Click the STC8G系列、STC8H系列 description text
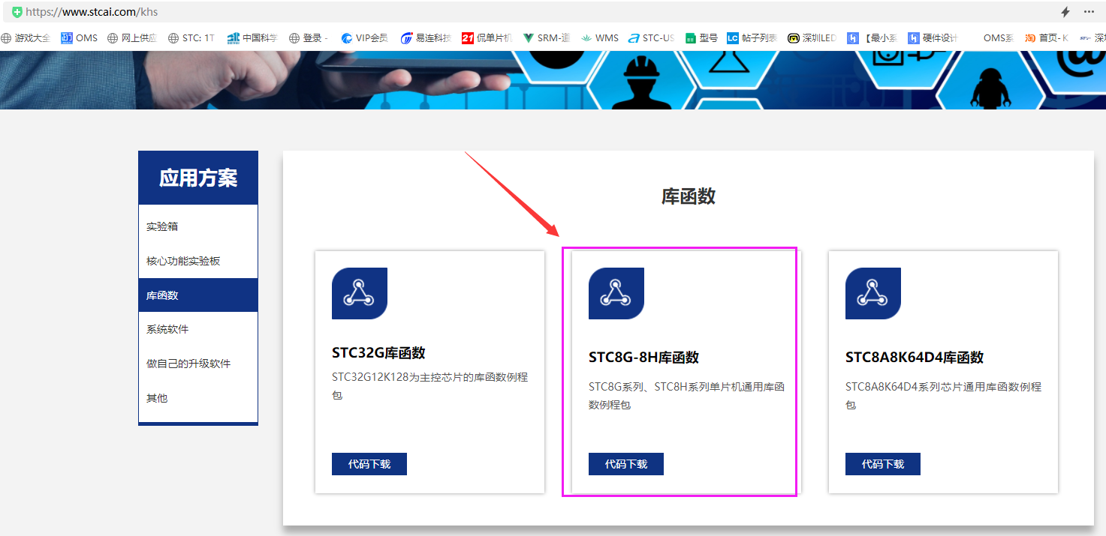Viewport: 1106px width, 536px height. [687, 396]
